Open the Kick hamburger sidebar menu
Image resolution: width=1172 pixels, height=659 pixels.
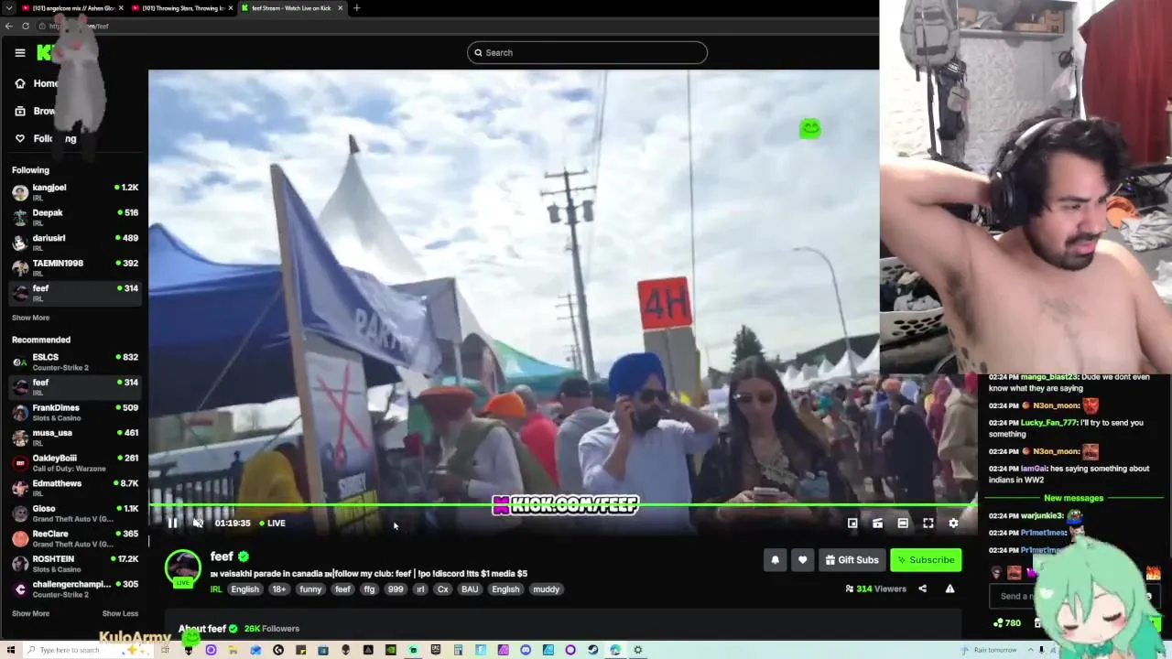pyautogui.click(x=19, y=52)
